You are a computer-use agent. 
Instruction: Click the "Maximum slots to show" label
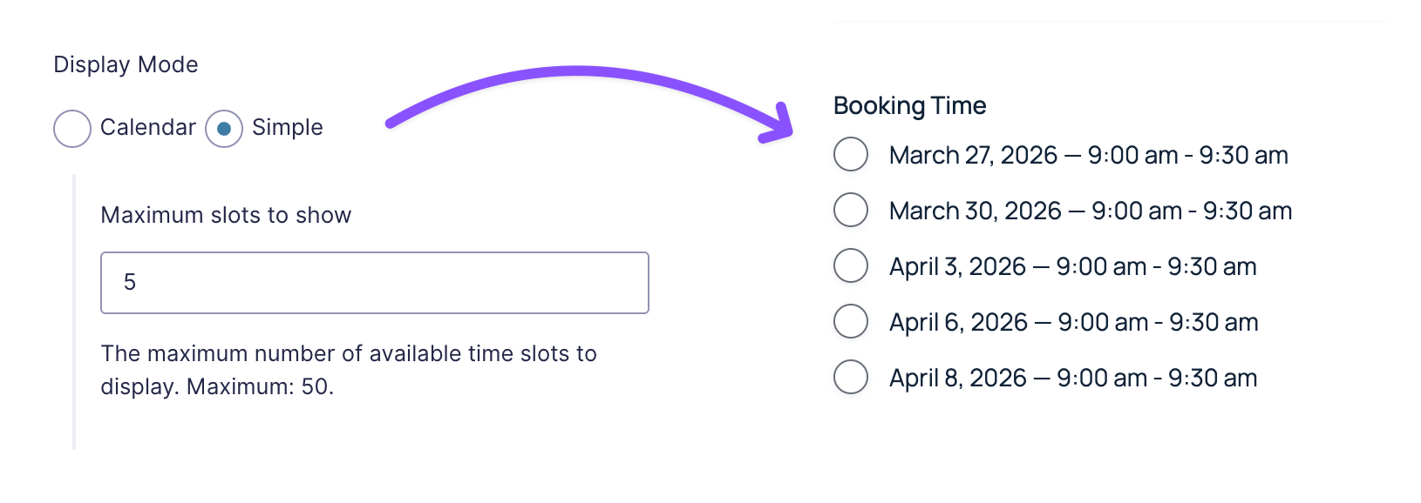tap(226, 215)
